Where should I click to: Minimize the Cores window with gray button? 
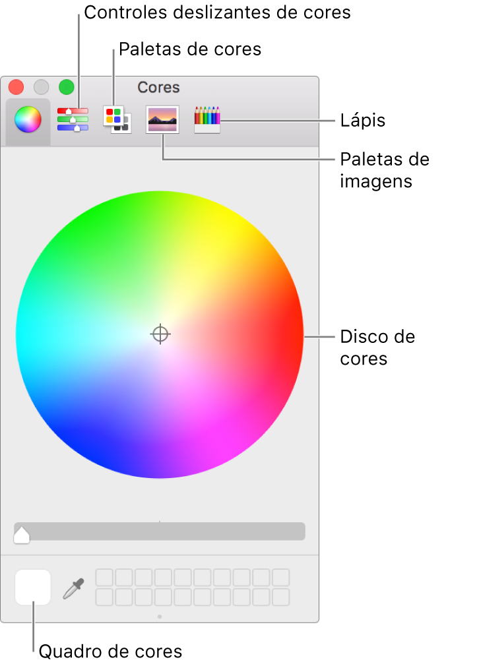(42, 87)
